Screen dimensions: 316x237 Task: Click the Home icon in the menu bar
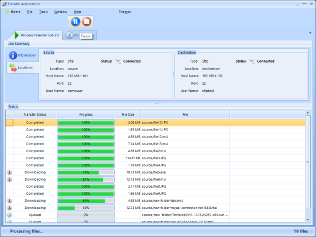7,12
